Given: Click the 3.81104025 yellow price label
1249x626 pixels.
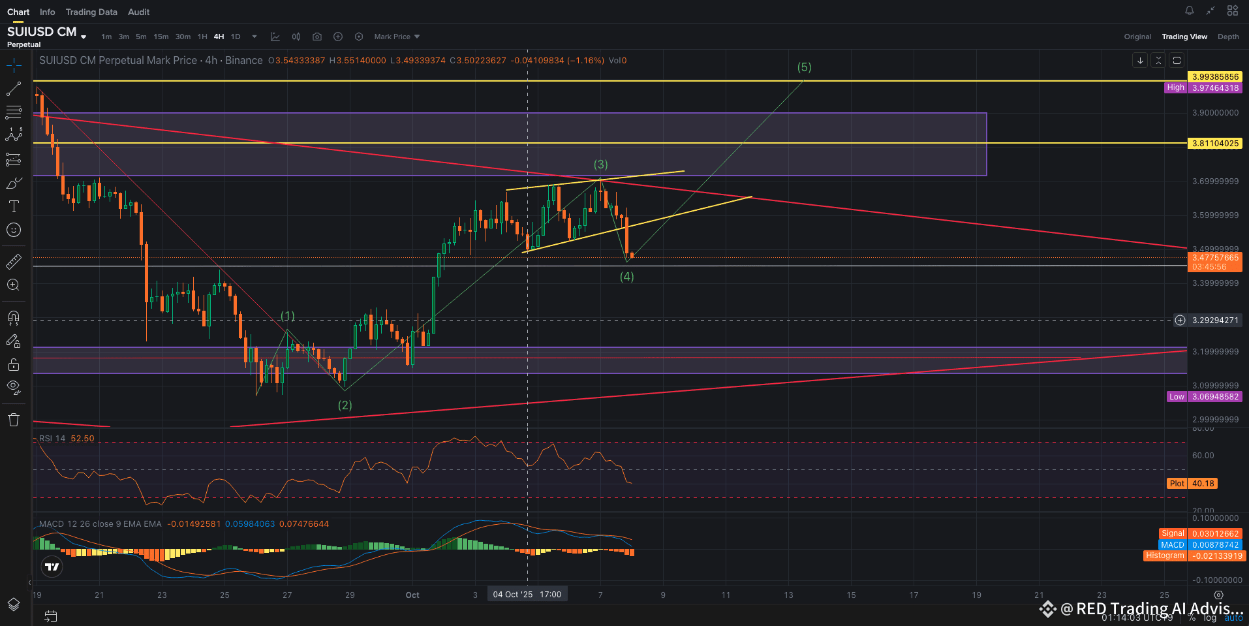Looking at the screenshot, I should pyautogui.click(x=1215, y=143).
